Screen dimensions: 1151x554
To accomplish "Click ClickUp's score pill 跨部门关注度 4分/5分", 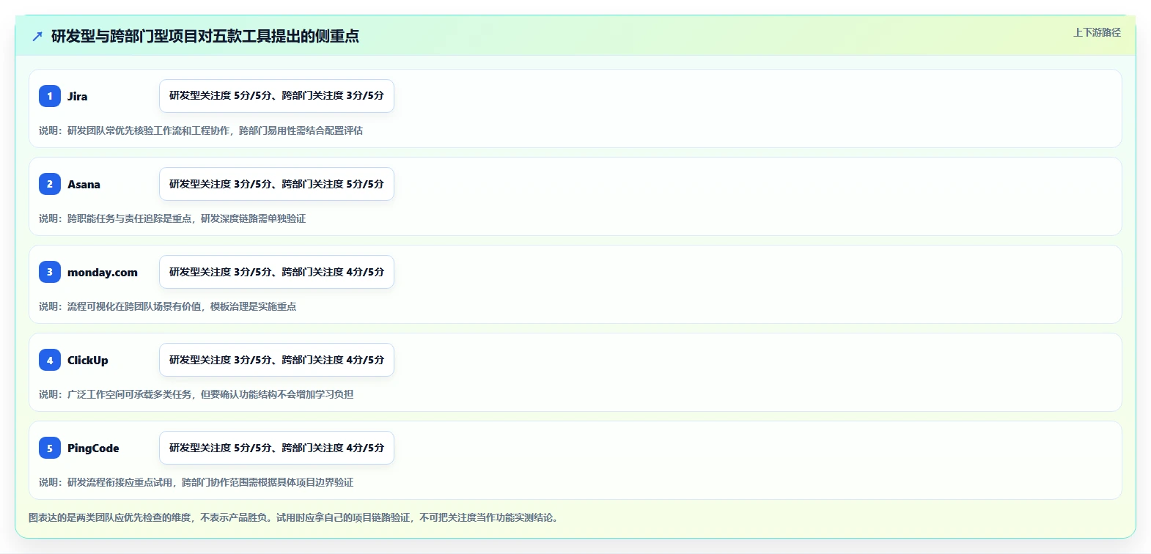I will click(276, 360).
